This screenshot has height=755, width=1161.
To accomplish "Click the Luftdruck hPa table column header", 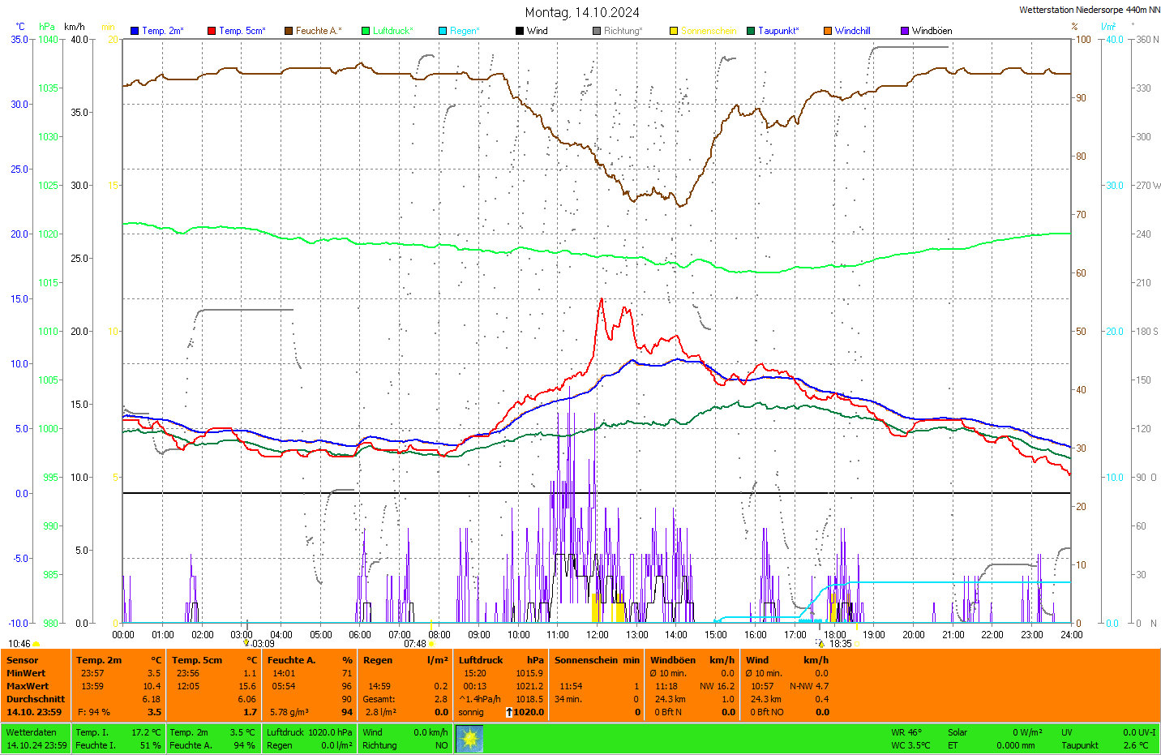I will pos(501,660).
